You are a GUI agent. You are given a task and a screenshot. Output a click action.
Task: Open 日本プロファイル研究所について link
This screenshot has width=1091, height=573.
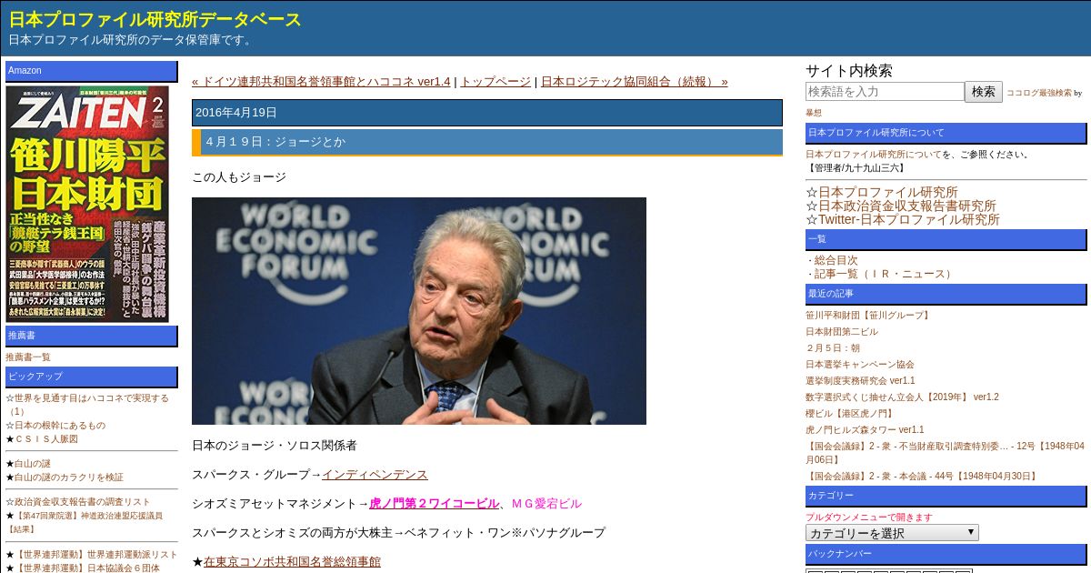click(x=874, y=154)
